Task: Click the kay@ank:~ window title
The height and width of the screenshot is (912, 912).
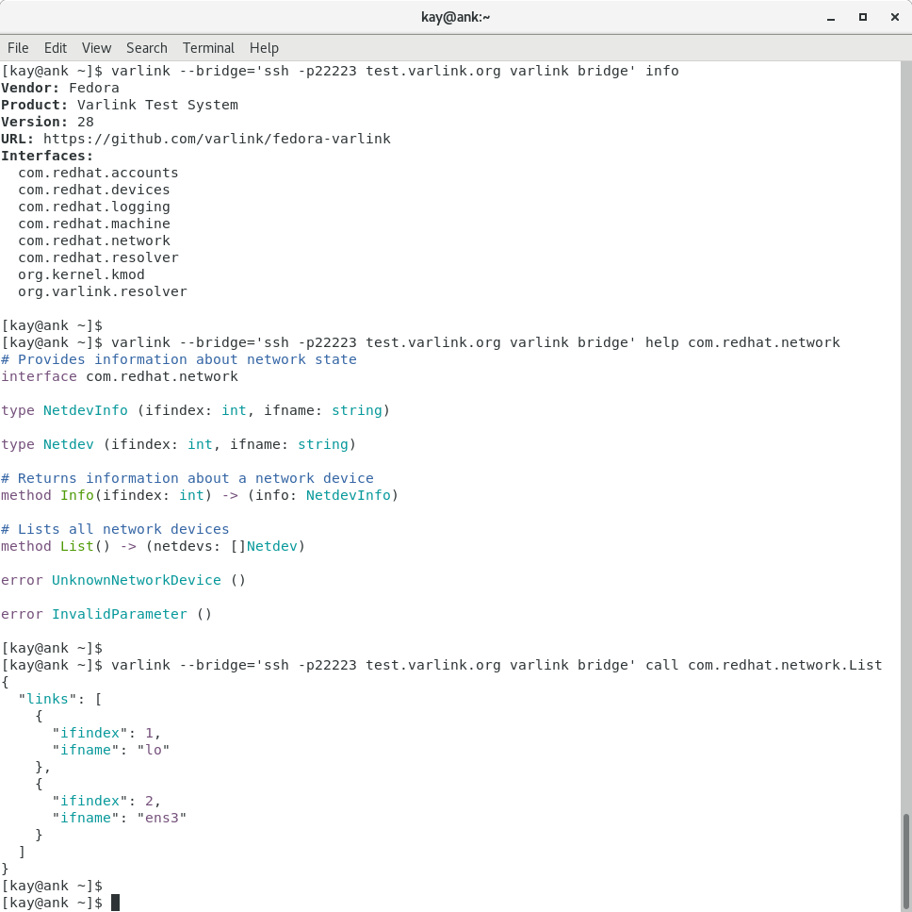Action: click(x=455, y=18)
